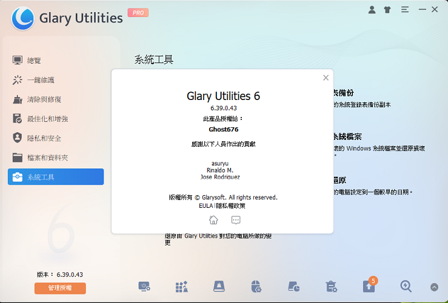Select the 最佳化和增強 tab

click(56, 119)
